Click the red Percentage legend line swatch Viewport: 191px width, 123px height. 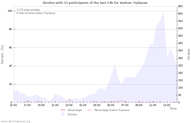pos(63,110)
